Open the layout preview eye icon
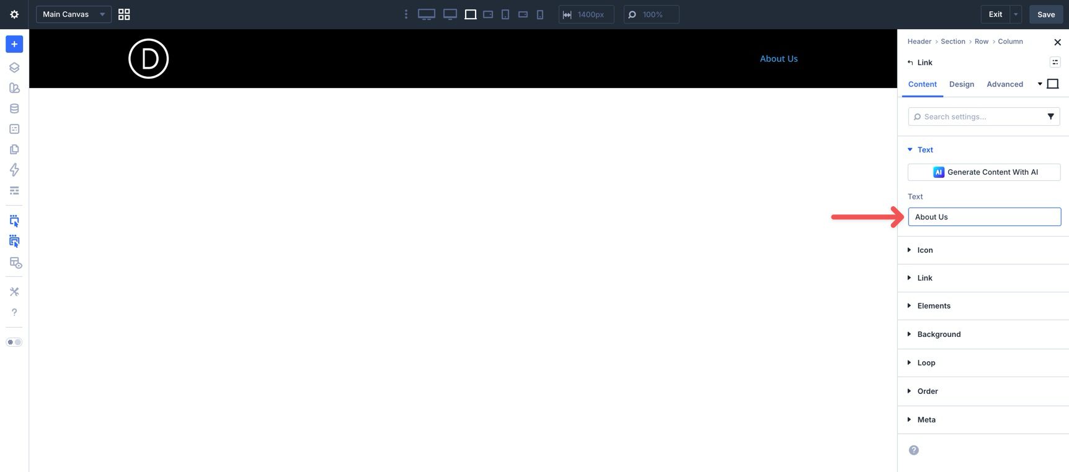Viewport: 1069px width, 472px height. tap(16, 263)
